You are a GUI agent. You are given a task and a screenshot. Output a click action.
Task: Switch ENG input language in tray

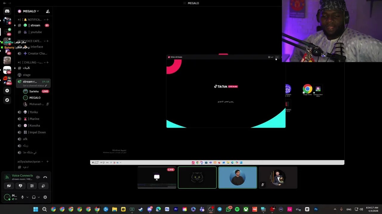[349, 209]
